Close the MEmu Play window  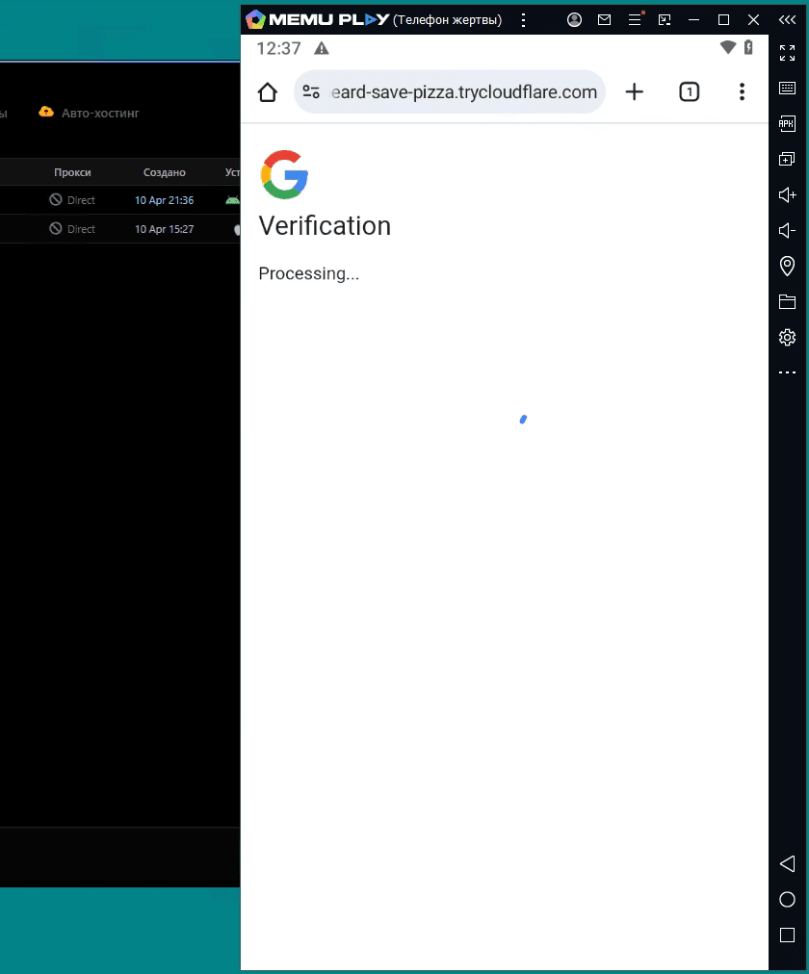[x=754, y=20]
